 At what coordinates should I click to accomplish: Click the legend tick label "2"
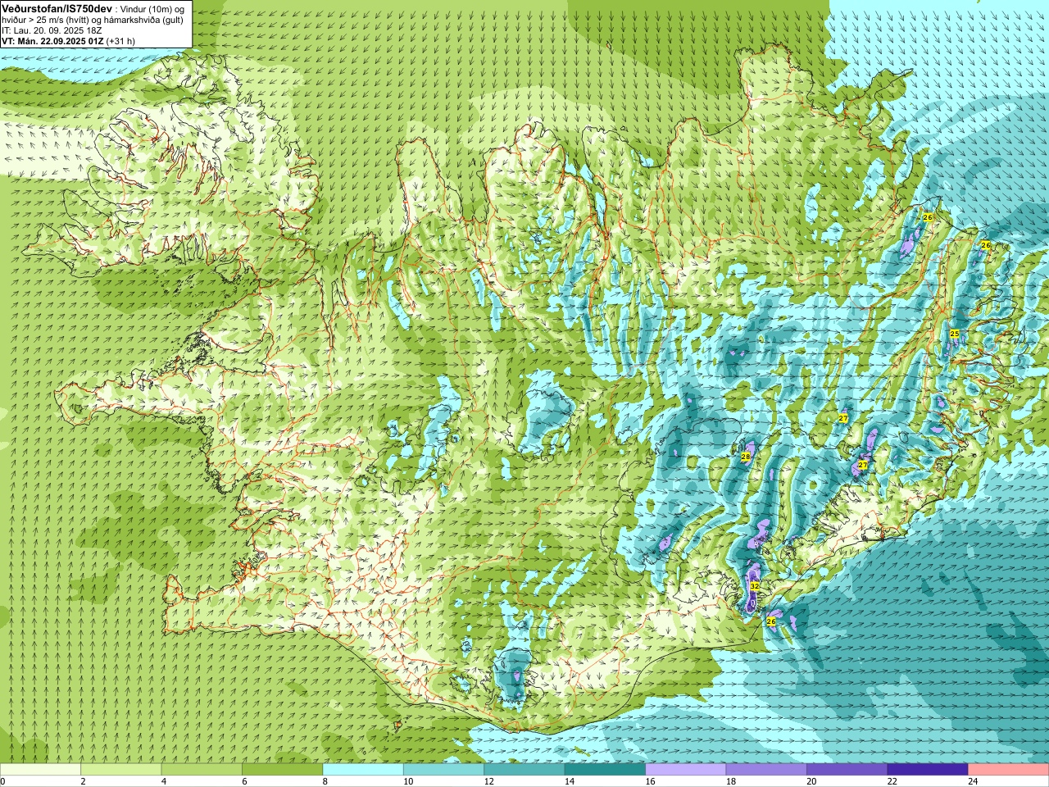pyautogui.click(x=83, y=781)
